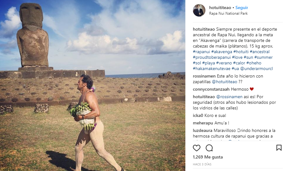Like the post with the heart icon
Viewport: 284px width, 171px height.
click(x=197, y=148)
